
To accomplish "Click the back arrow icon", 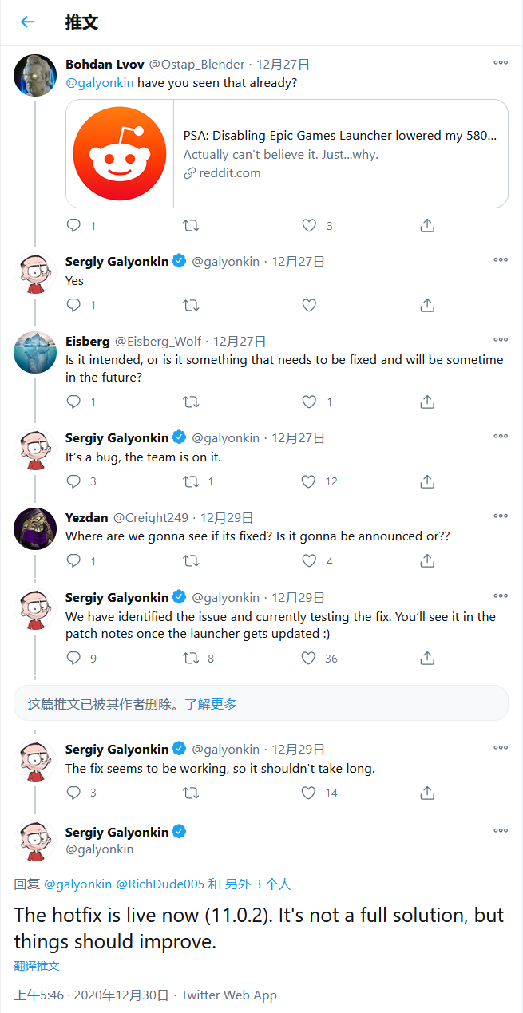I will click(28, 22).
